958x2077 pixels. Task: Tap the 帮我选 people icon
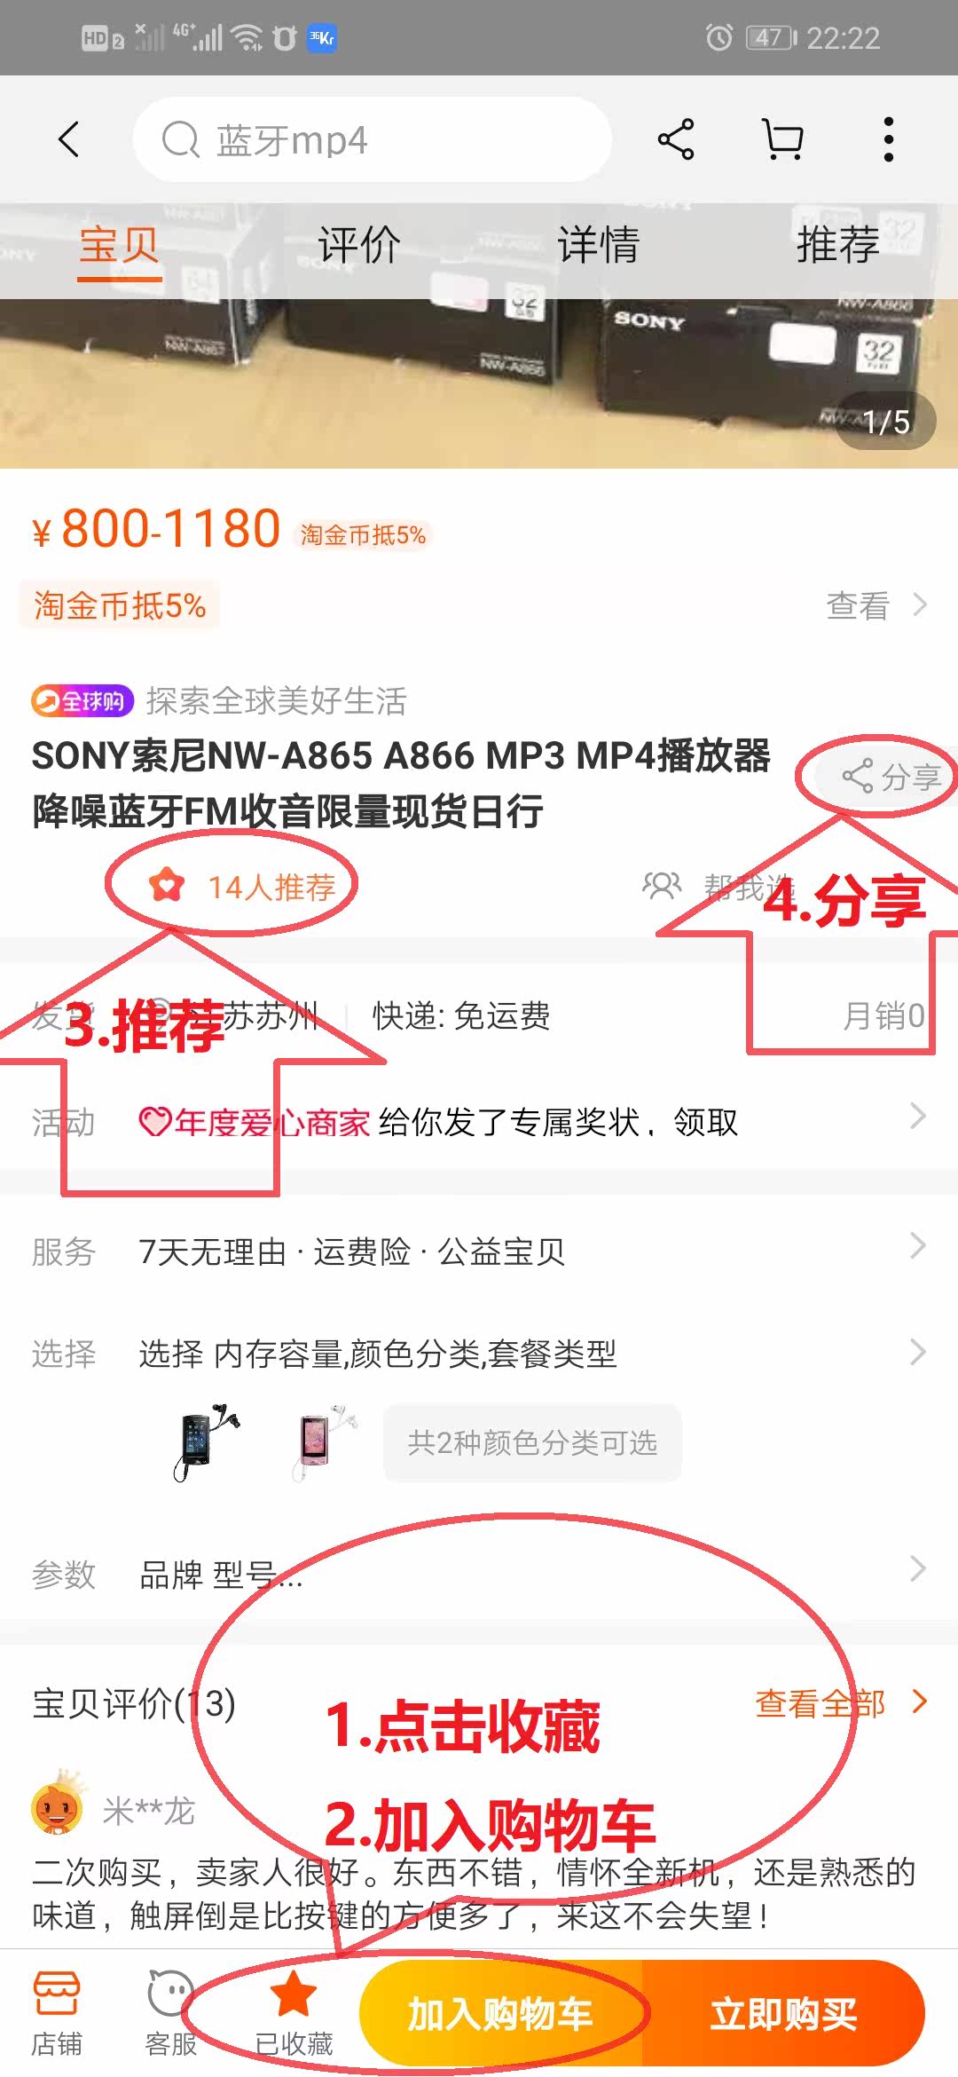coord(662,886)
